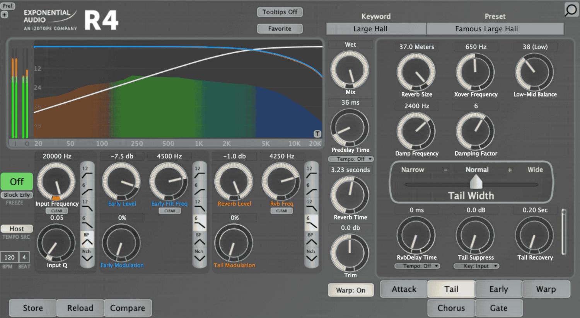The image size is (580, 318).
Task: Select the 6 dB low-pass shape for Reverb filter
Action: (x=311, y=223)
